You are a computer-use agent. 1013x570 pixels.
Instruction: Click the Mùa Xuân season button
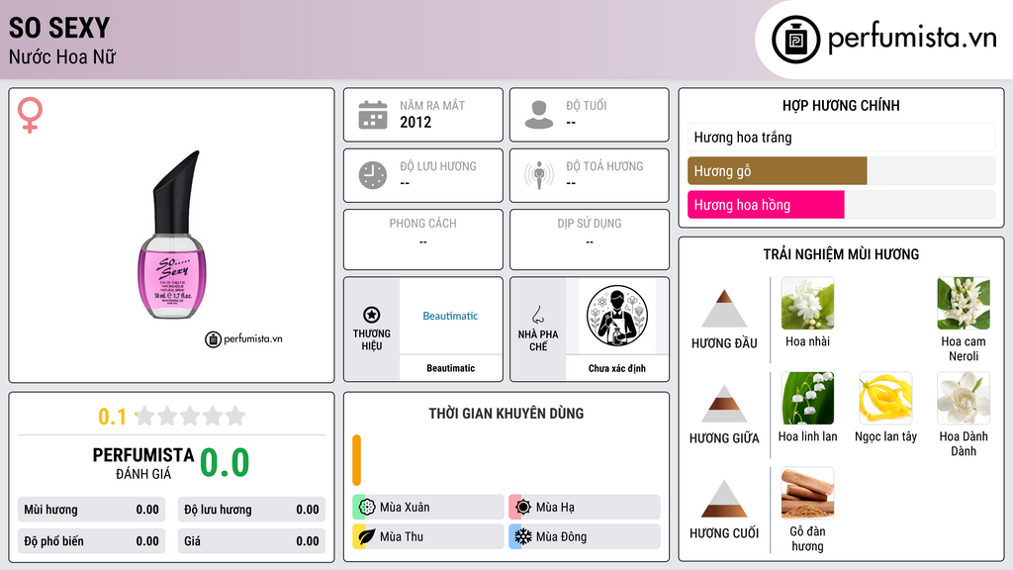427,507
